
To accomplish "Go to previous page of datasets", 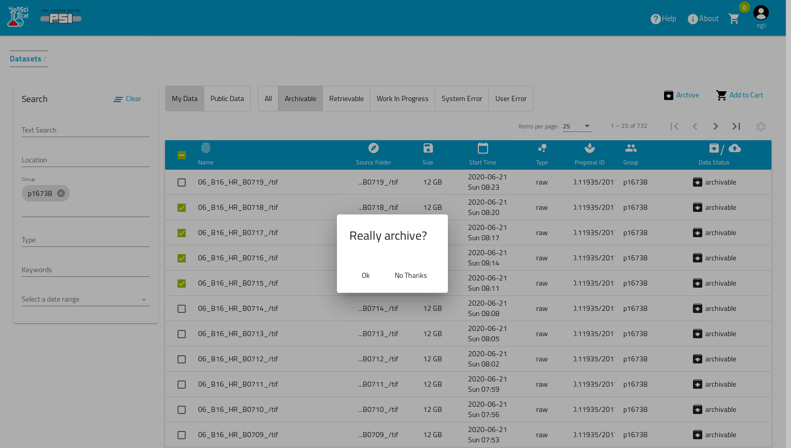I will [x=695, y=126].
